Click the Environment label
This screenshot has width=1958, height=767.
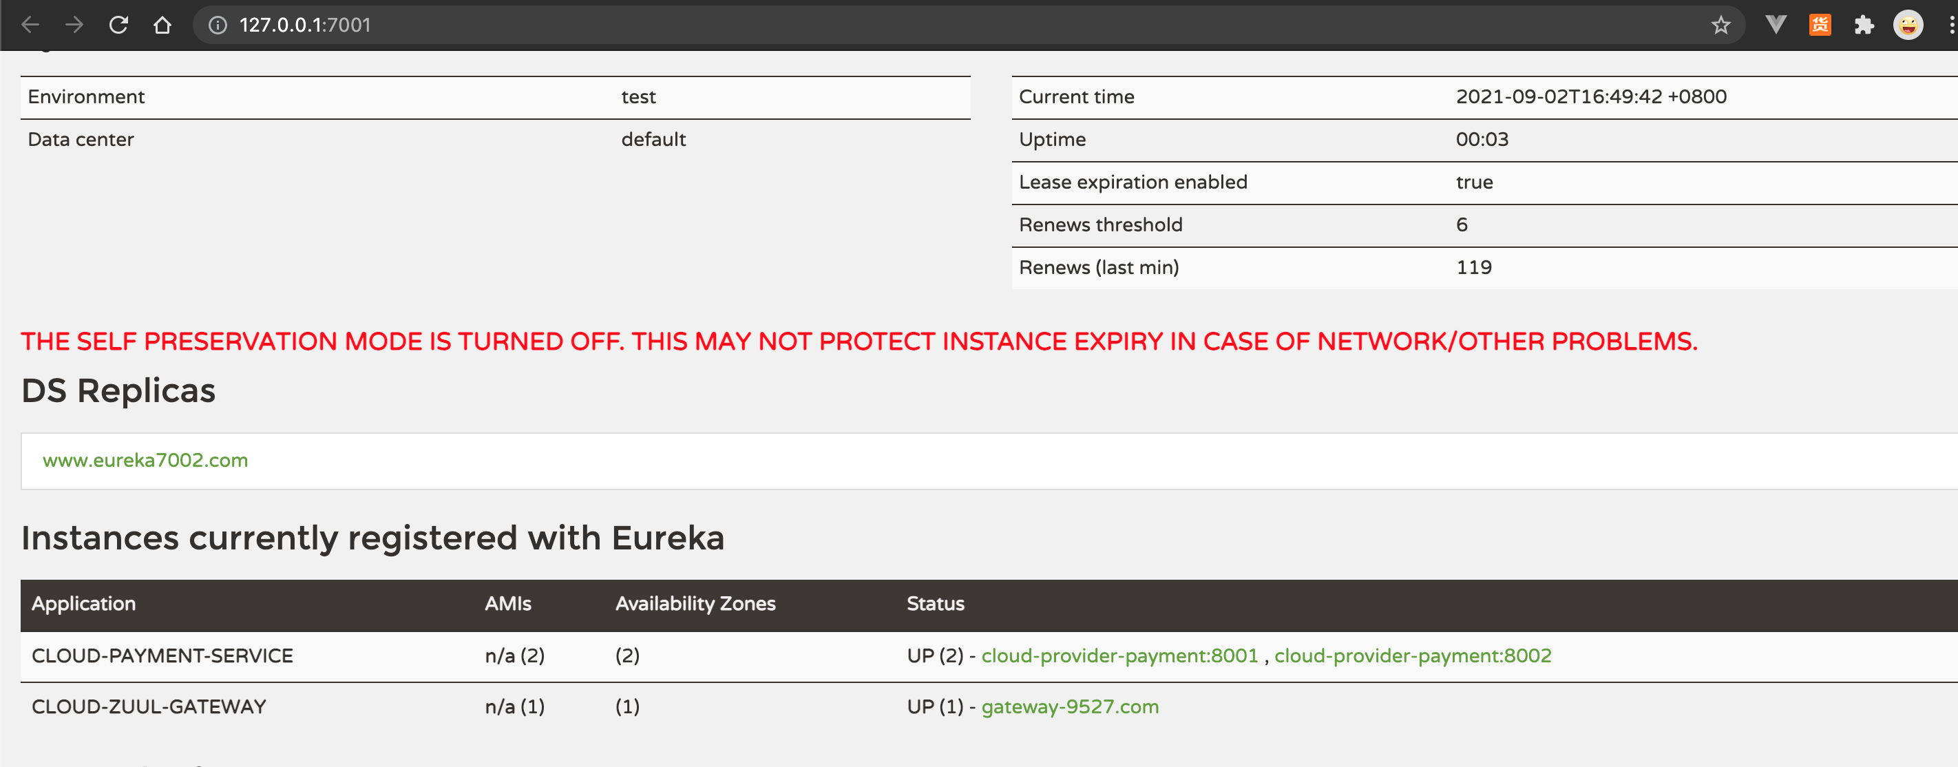click(x=86, y=96)
